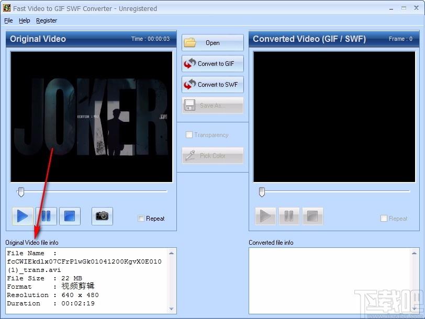
Task: Stop the original video playback
Action: pos(70,216)
